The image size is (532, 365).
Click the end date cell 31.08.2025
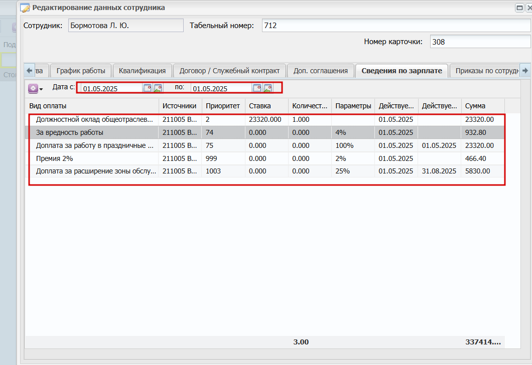click(x=439, y=171)
